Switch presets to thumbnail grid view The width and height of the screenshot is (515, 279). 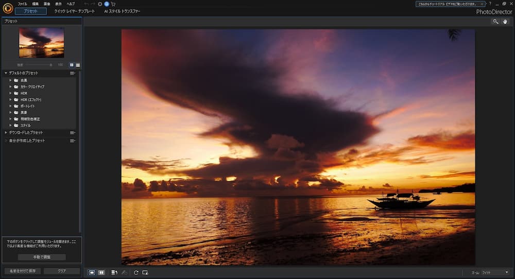click(72, 65)
